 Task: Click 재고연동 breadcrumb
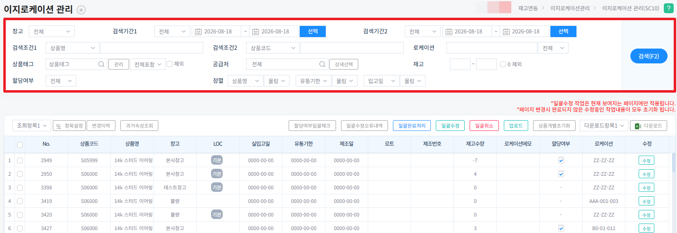528,8
